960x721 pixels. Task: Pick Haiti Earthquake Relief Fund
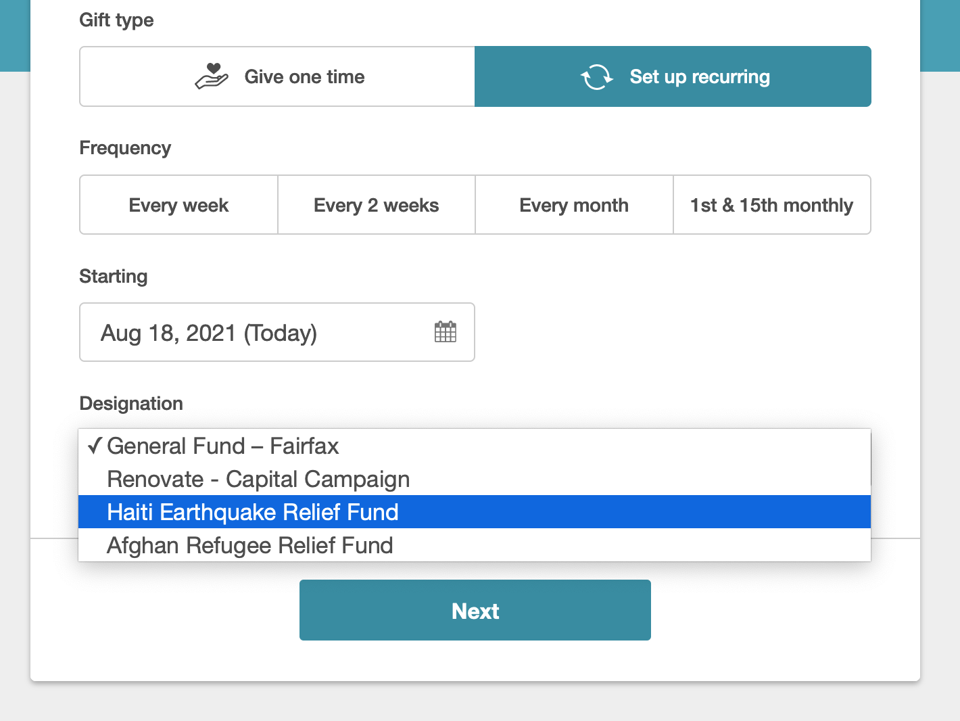coord(253,513)
